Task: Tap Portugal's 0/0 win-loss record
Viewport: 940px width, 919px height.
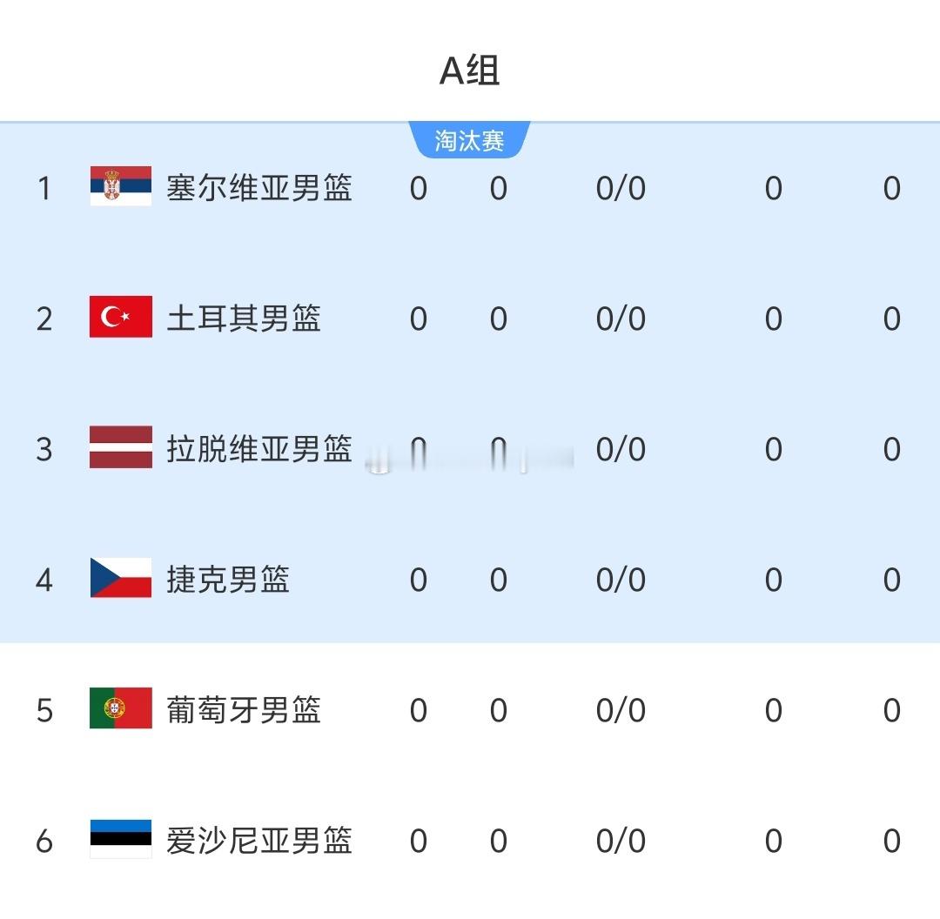Action: coord(621,710)
